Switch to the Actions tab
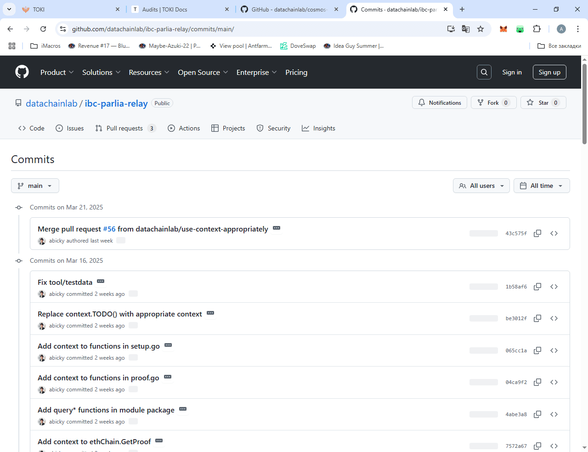This screenshot has height=452, width=588. 184,128
